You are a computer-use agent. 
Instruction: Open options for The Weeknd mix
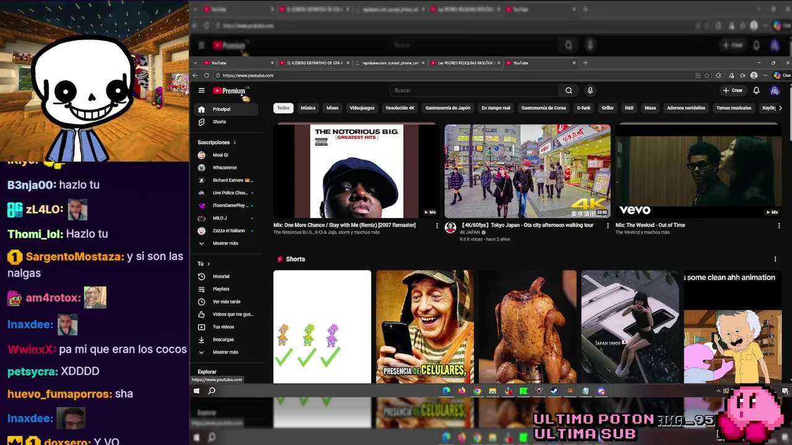778,226
